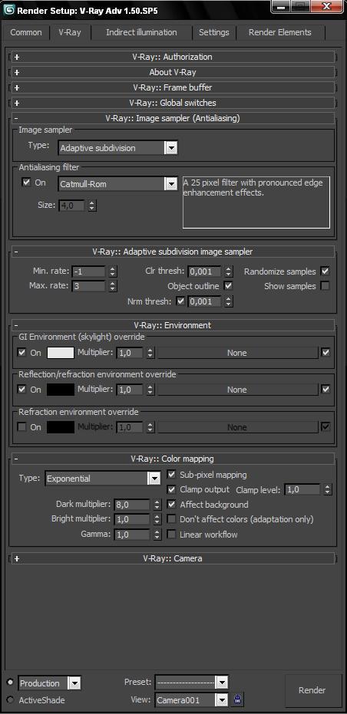Click the Gamma value field
347x714 pixels.
132,535
